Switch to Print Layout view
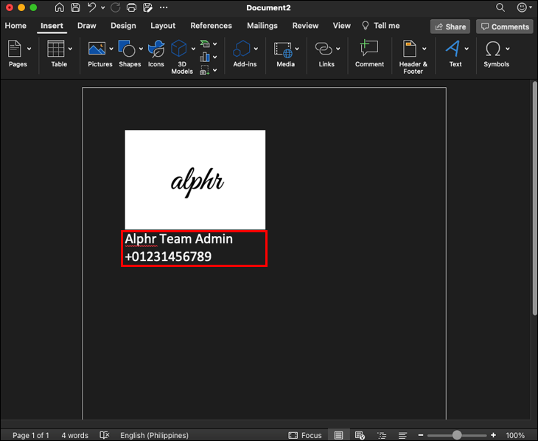Image resolution: width=538 pixels, height=441 pixels. point(338,435)
